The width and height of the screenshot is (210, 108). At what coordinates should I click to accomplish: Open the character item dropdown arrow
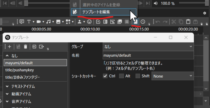coord(84,22)
